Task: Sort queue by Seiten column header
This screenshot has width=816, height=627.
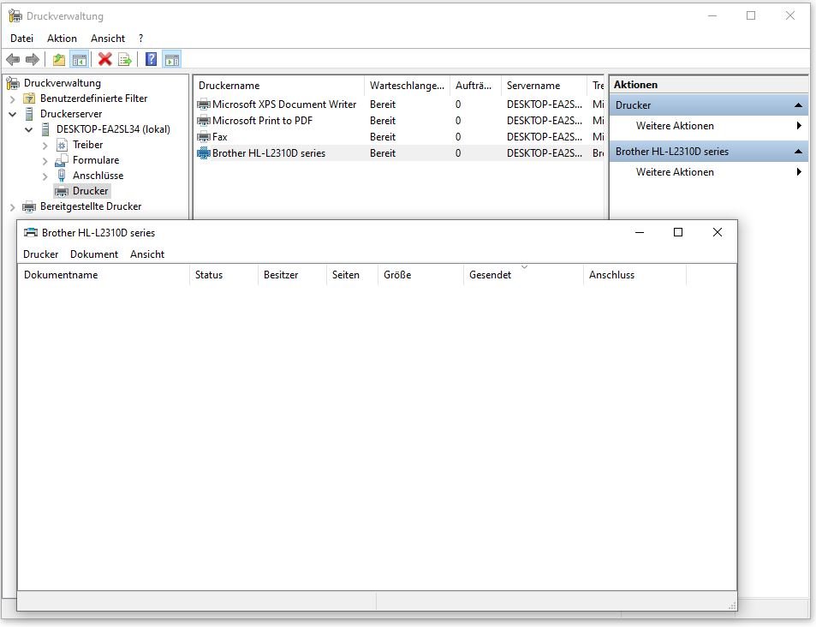Action: coord(352,275)
